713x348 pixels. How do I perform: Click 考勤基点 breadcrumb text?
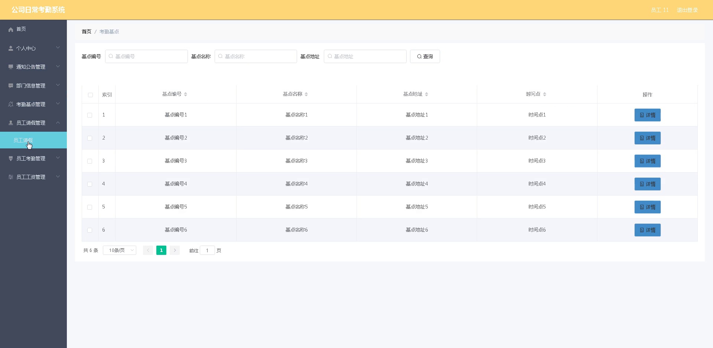pos(109,32)
